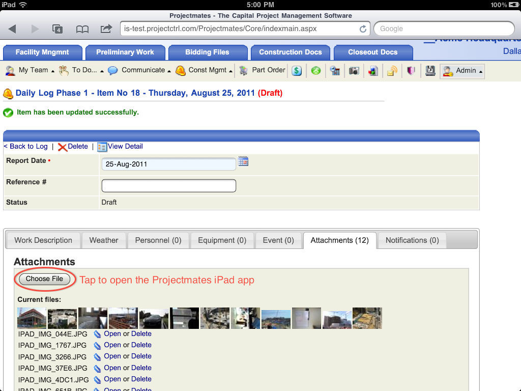Go back using Safari's back arrow
This screenshot has height=391, width=521.
click(x=12, y=29)
